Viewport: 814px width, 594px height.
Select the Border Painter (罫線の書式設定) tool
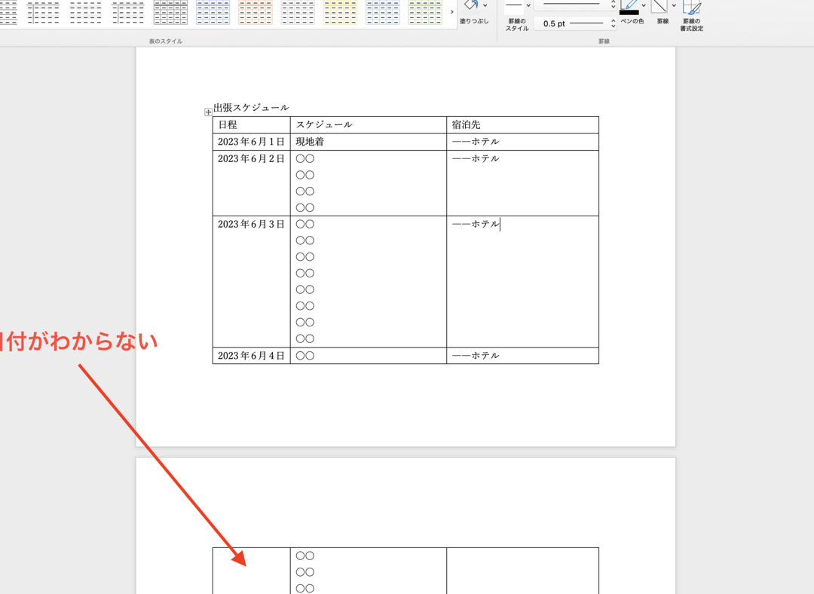click(691, 8)
